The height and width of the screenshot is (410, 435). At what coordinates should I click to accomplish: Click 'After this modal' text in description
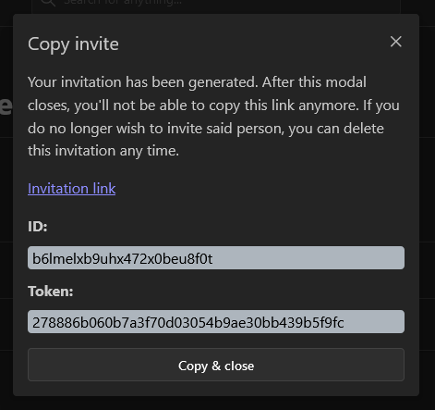[x=314, y=82]
